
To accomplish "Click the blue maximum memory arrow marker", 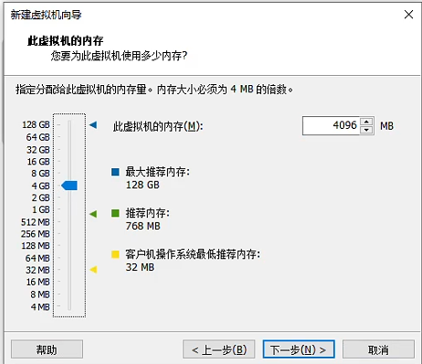I will 93,124.
